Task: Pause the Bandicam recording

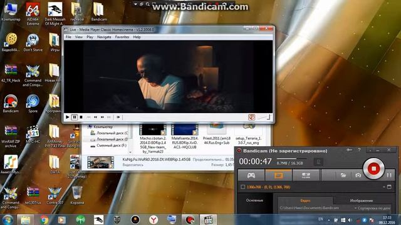Action: (x=389, y=175)
